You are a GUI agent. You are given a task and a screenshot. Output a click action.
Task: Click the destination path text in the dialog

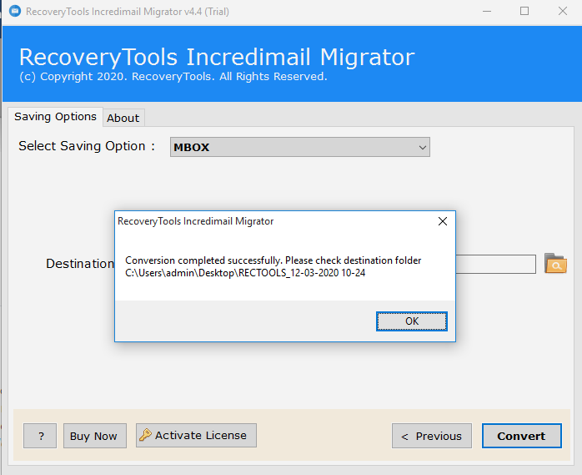click(x=245, y=273)
